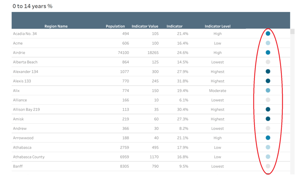Select the dark dot for Allison Bay 219

pos(268,109)
